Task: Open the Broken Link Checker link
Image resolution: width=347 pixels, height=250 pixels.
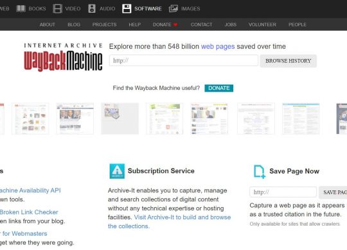Action: point(29,212)
